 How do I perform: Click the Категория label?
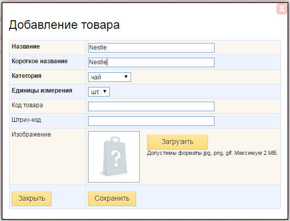coord(26,76)
